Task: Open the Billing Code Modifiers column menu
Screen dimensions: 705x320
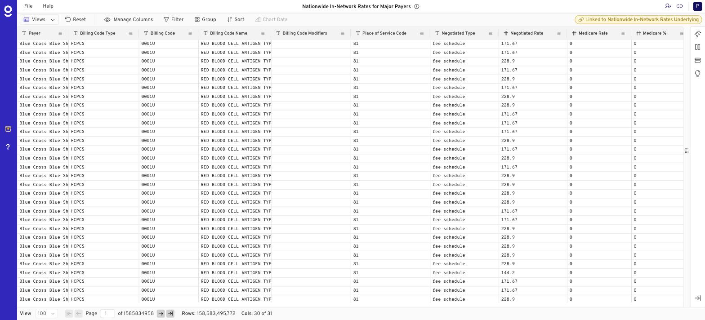Action: [x=343, y=33]
